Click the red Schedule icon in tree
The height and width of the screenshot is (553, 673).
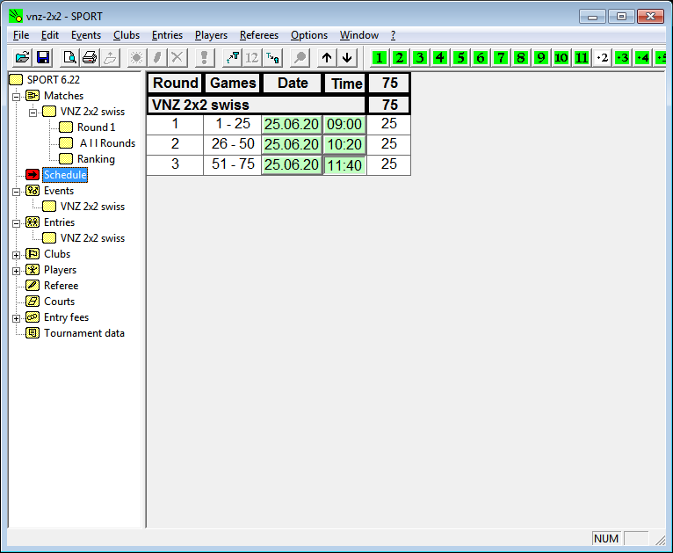click(x=33, y=175)
